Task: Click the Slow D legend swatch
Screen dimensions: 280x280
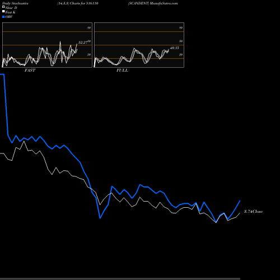Action: click(3, 7)
